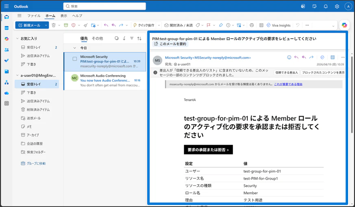Open the Flag options dropdown arrow
This screenshot has height=207, width=355.
pyautogui.click(x=214, y=25)
